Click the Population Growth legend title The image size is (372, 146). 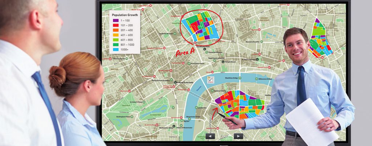(x=125, y=15)
